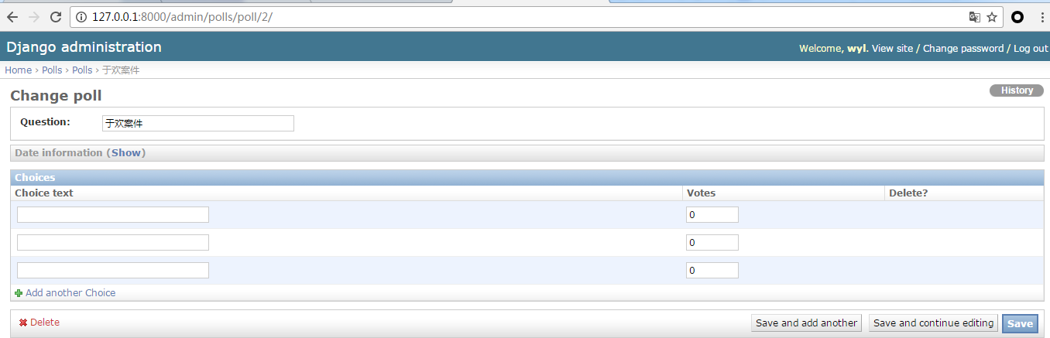
Task: Click the blue Save button
Action: (1020, 323)
